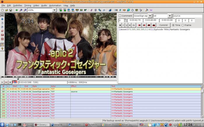Click the first green snap-to-video toolbar icon
Viewport: 204px width, 127px height.
[61, 10]
